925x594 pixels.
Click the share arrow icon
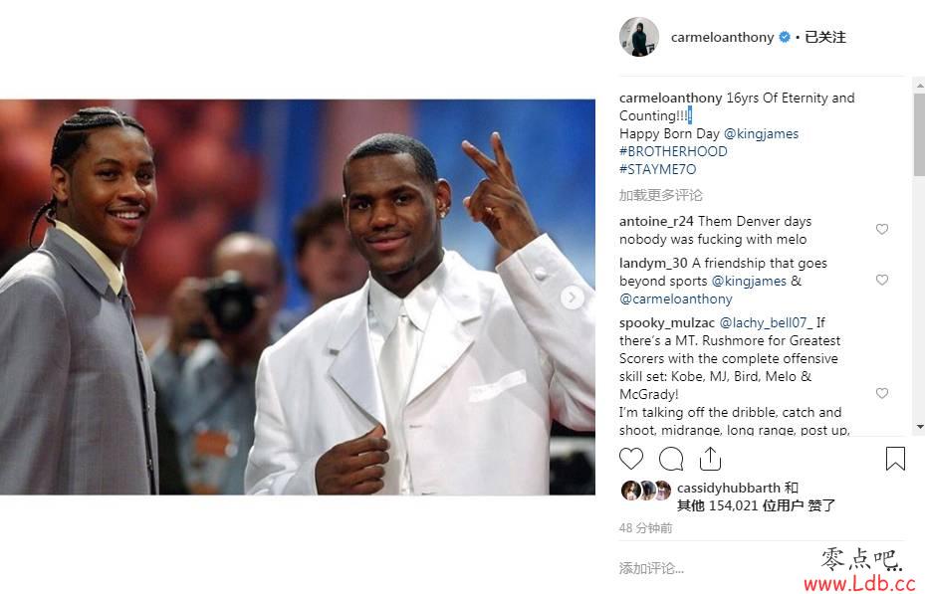[710, 459]
